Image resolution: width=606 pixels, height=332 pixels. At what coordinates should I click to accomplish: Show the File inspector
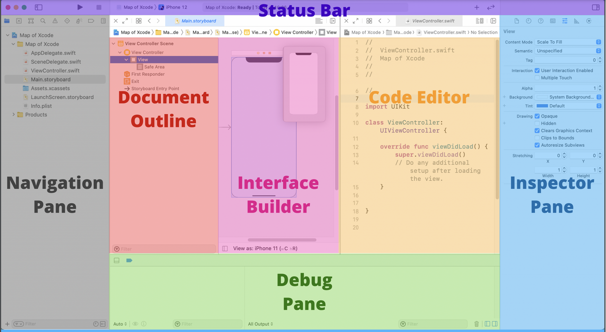tap(517, 21)
